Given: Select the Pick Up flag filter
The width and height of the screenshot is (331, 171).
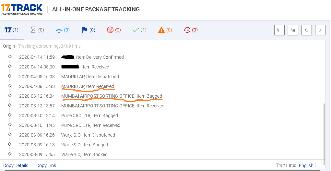Looking at the screenshot, I should coord(89,30).
